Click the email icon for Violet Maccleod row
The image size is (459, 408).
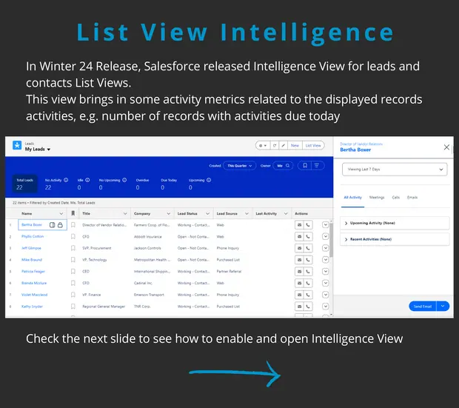299,295
